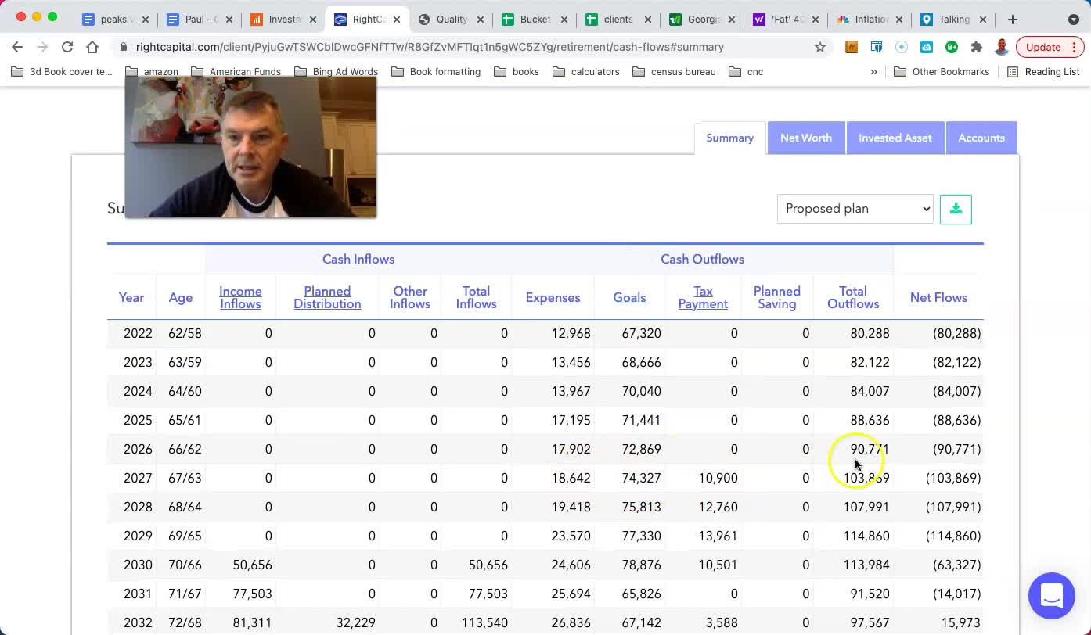Image resolution: width=1091 pixels, height=635 pixels.
Task: Reload the page in browser
Action: coord(67,47)
